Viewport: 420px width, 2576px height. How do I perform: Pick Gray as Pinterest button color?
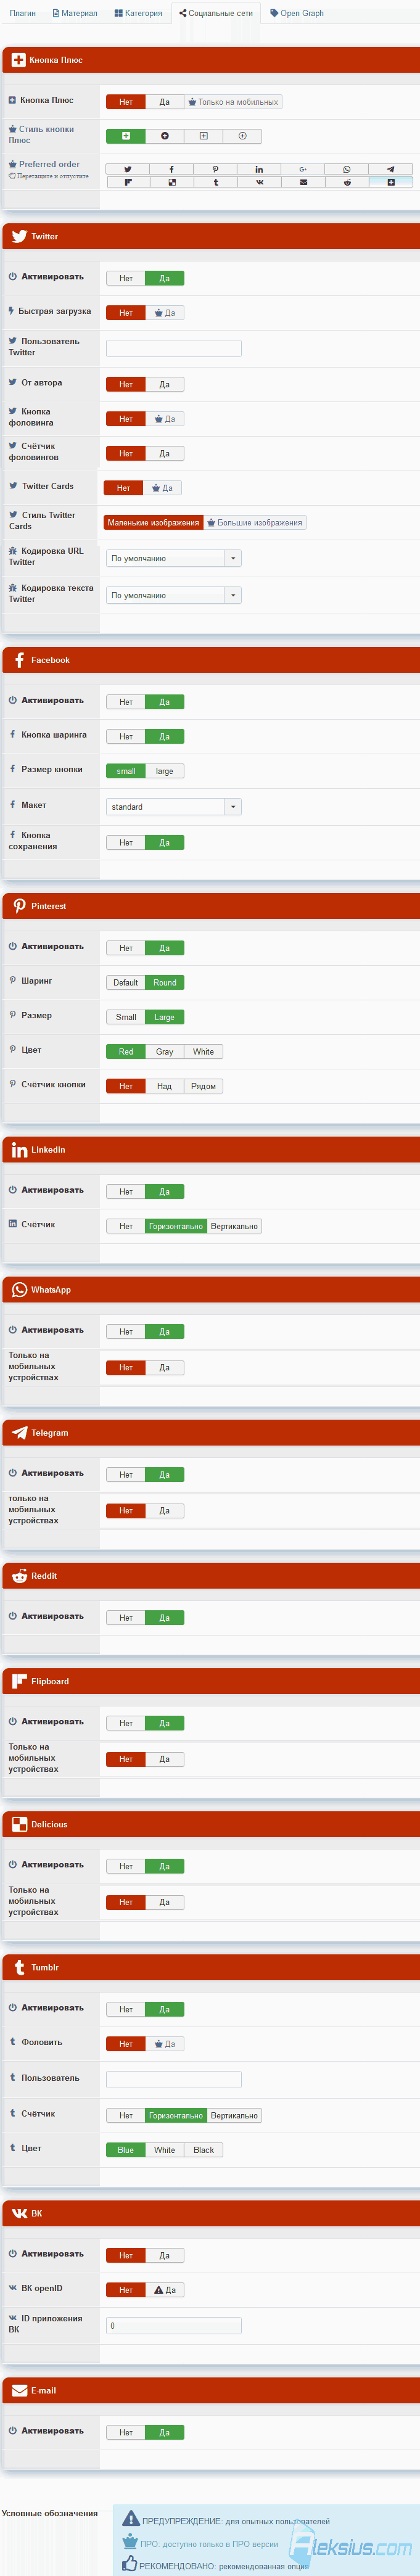click(x=165, y=1051)
